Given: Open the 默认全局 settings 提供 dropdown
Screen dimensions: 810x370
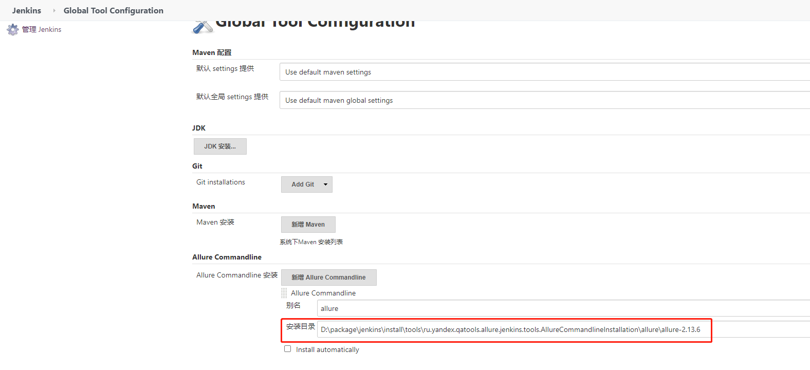Looking at the screenshot, I should tap(545, 100).
